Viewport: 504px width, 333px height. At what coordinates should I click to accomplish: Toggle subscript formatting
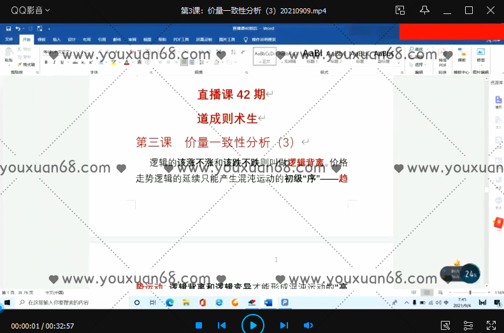click(83, 62)
